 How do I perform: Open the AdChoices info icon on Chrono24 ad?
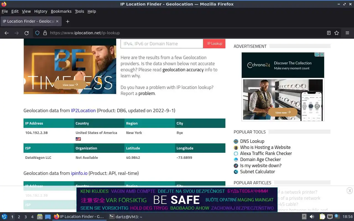tap(317, 55)
